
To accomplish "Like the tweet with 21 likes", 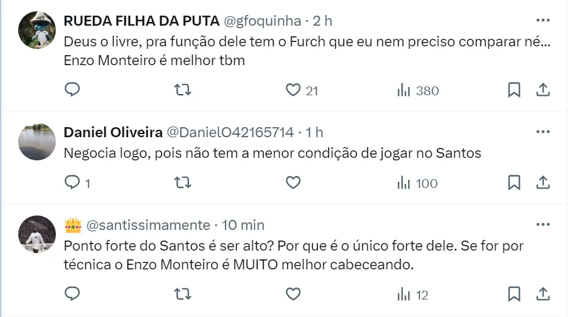I will pos(293,90).
